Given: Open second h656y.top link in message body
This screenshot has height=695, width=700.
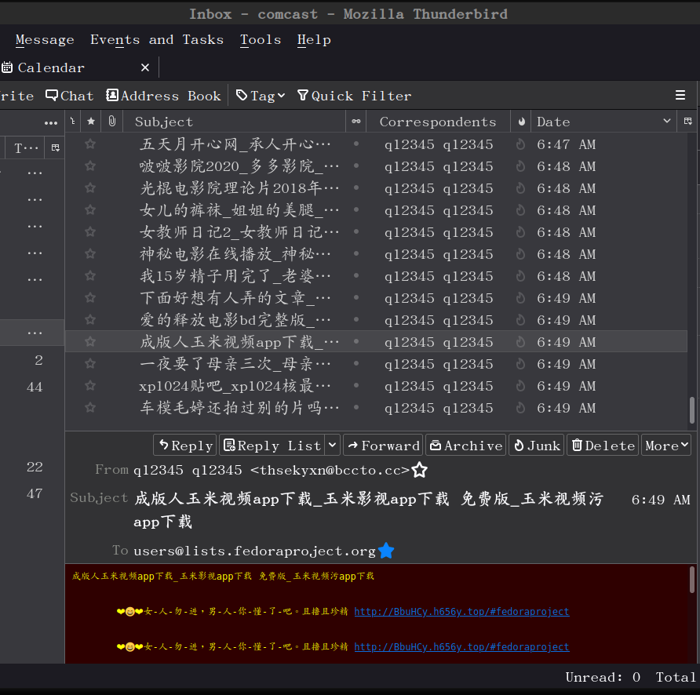Looking at the screenshot, I should pyautogui.click(x=461, y=646).
